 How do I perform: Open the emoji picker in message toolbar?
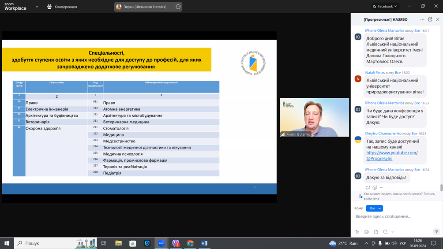(367, 232)
